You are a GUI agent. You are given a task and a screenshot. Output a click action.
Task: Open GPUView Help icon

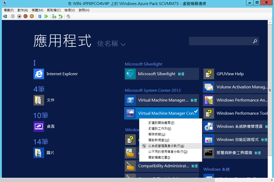209,74
